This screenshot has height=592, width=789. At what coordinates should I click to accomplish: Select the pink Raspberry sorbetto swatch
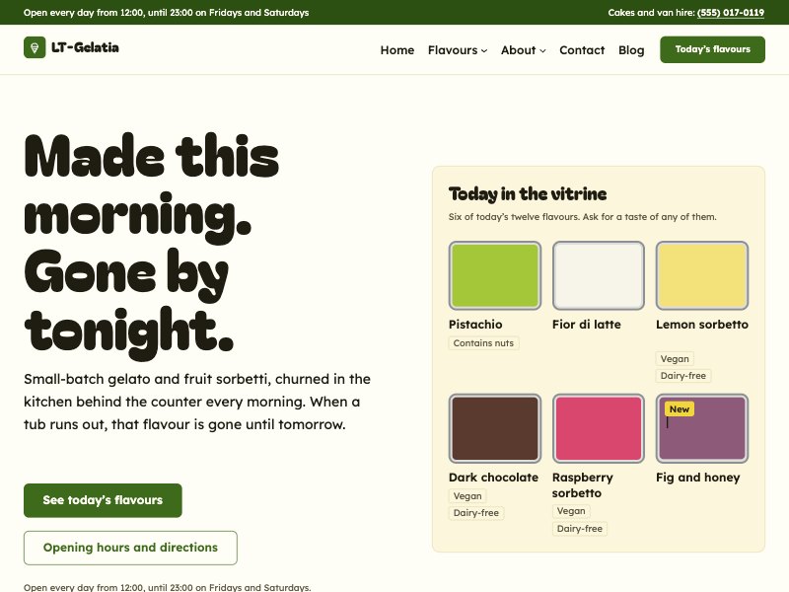(599, 428)
